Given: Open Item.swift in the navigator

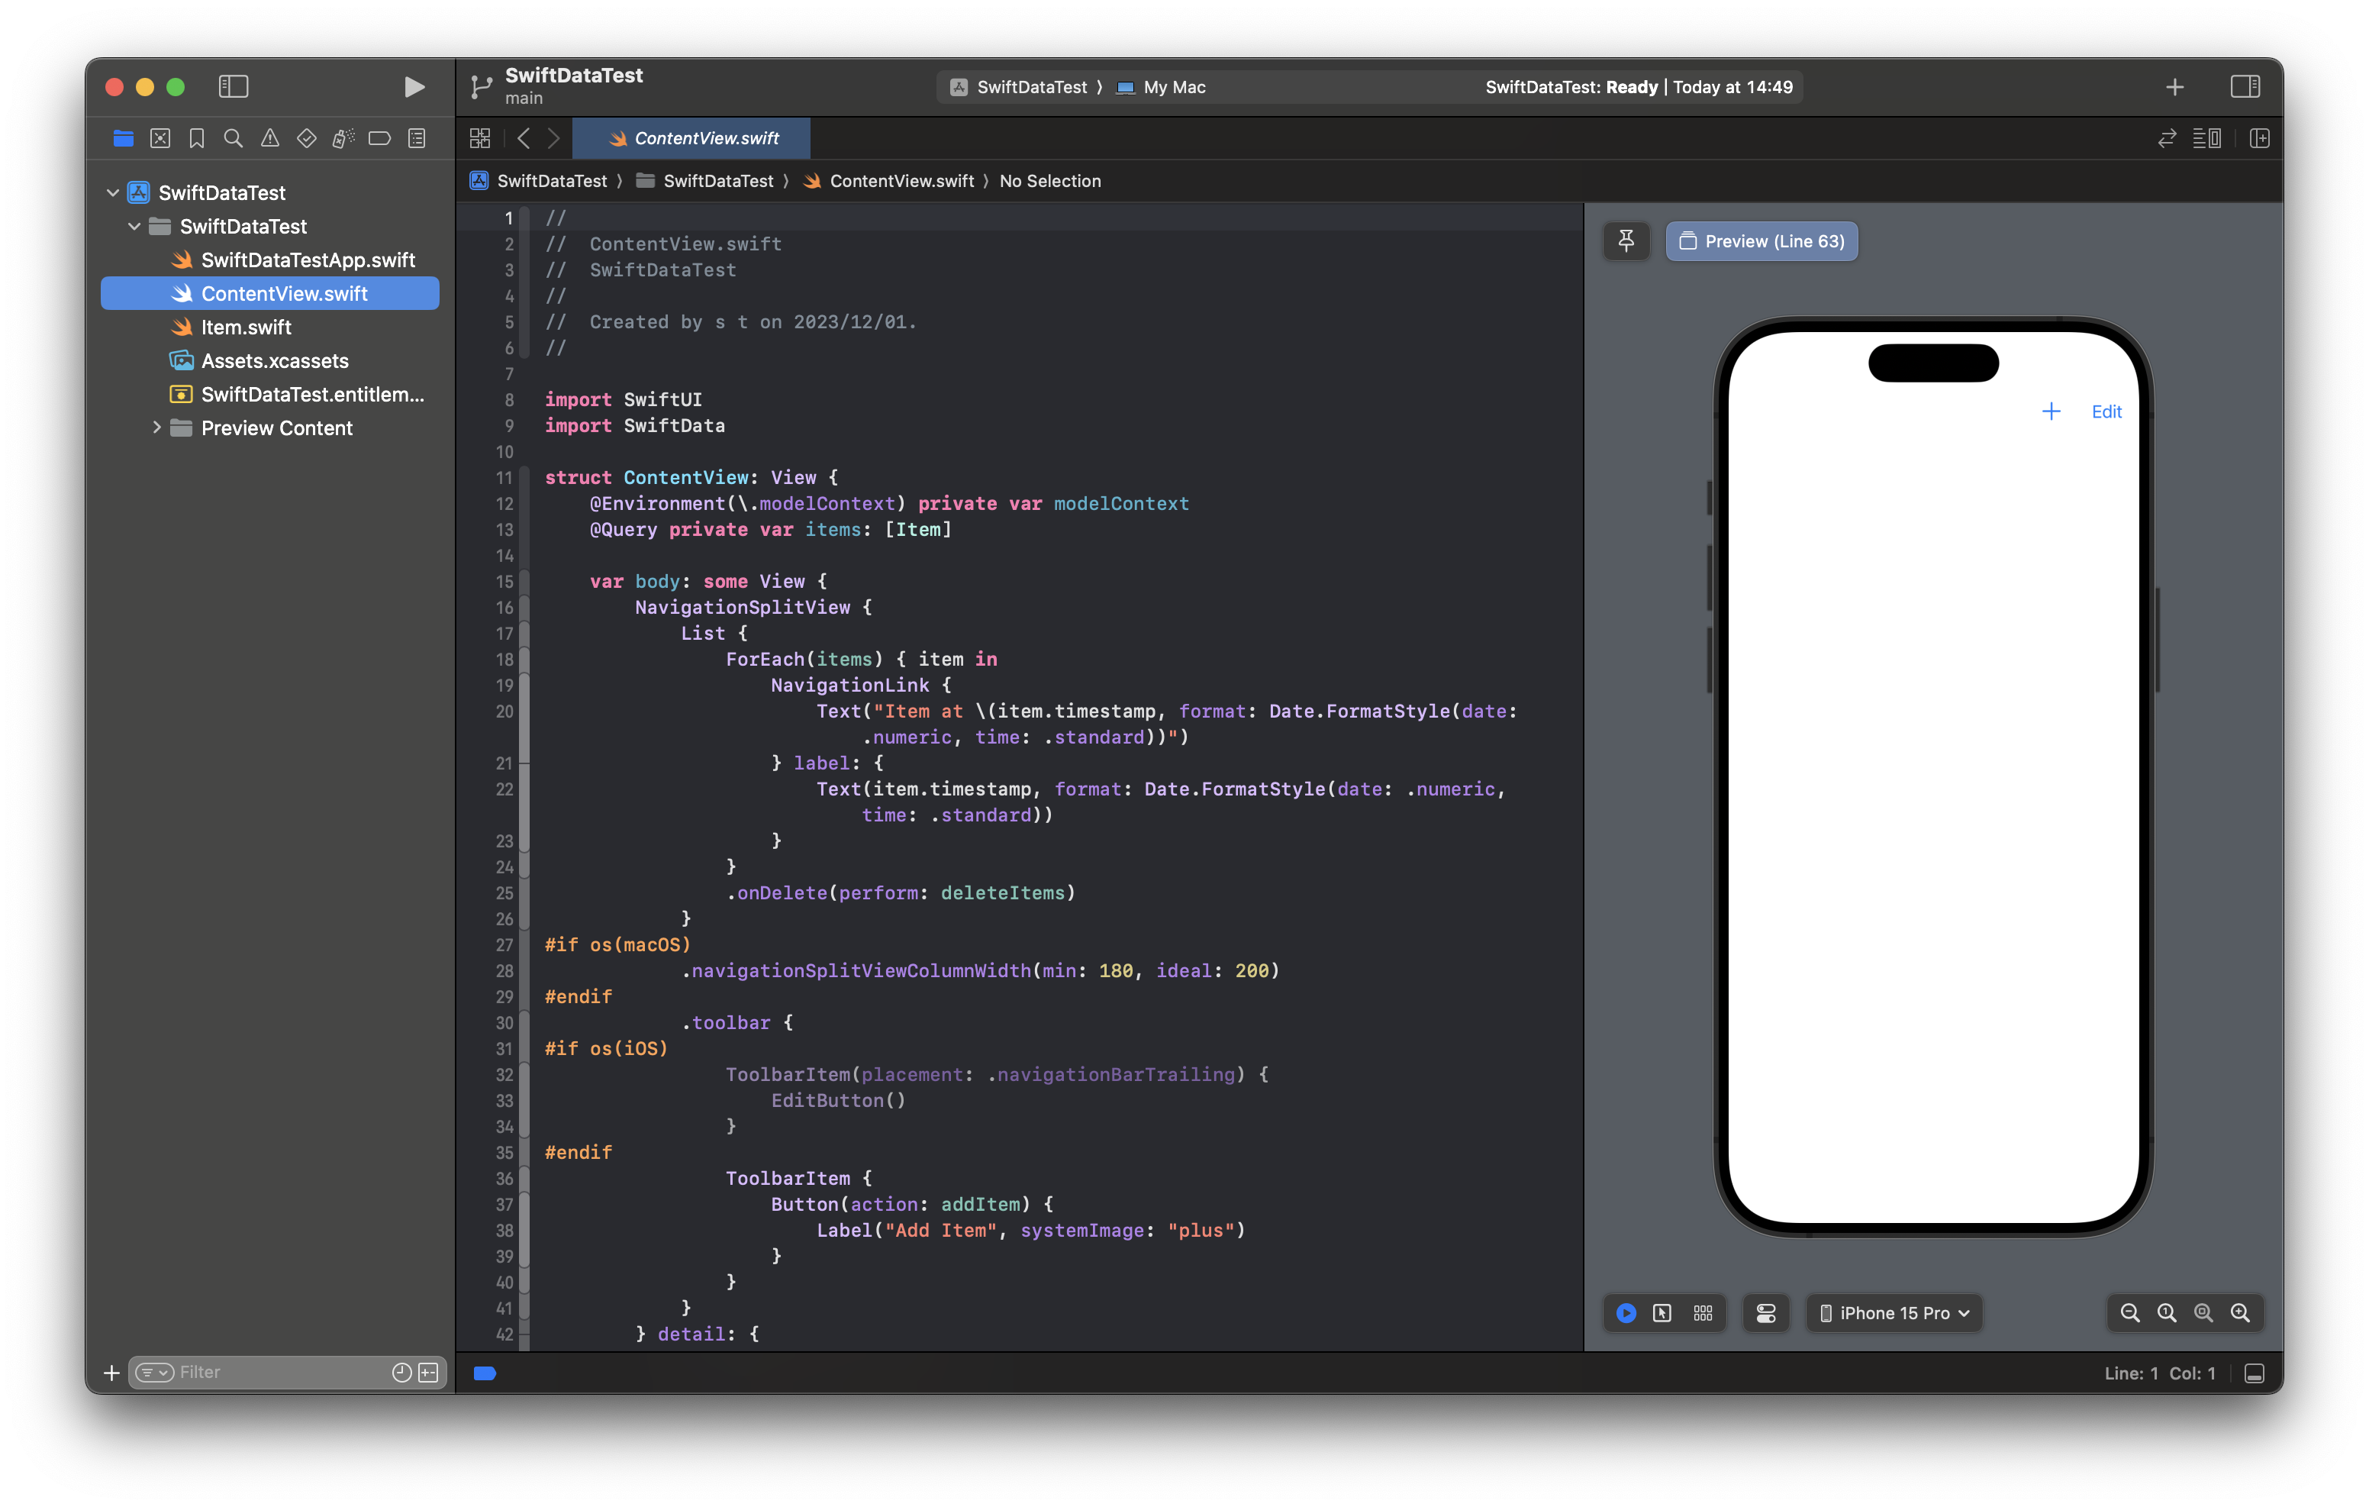Looking at the screenshot, I should point(246,327).
